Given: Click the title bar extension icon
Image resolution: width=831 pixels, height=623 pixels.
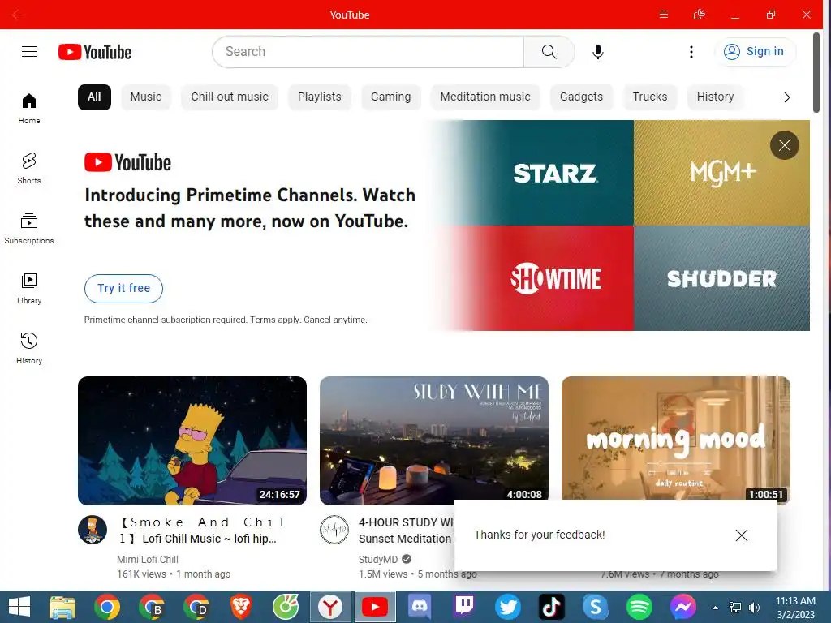Looking at the screenshot, I should coord(700,15).
